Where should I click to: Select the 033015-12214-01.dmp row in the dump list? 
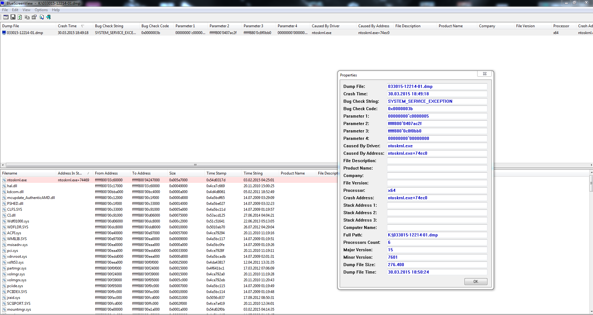pyautogui.click(x=296, y=33)
